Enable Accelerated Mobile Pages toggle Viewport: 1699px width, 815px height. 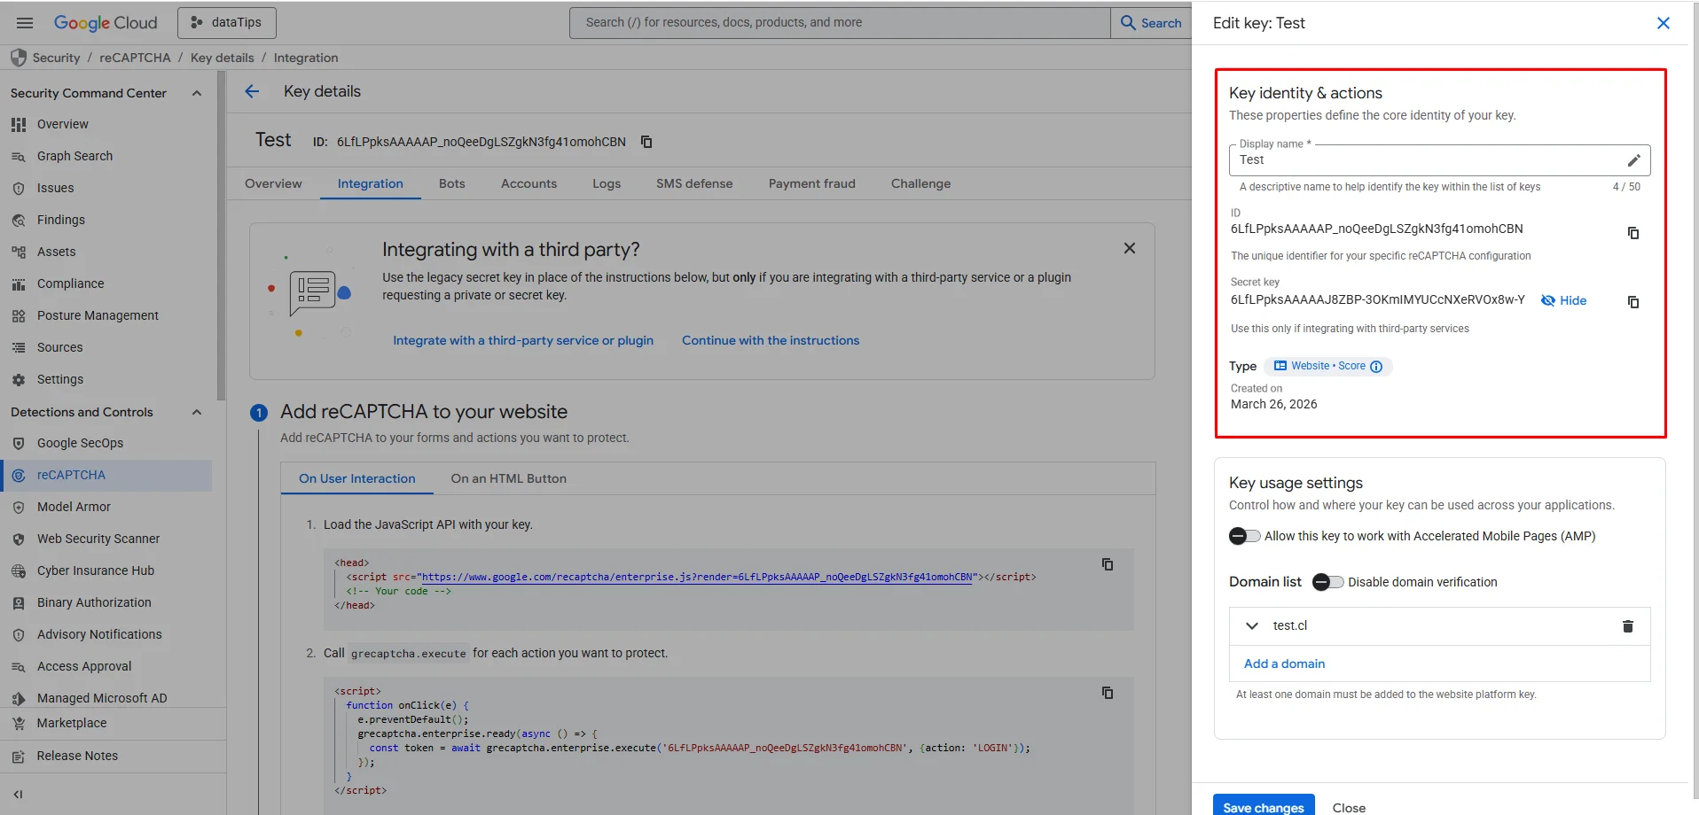(x=1243, y=536)
